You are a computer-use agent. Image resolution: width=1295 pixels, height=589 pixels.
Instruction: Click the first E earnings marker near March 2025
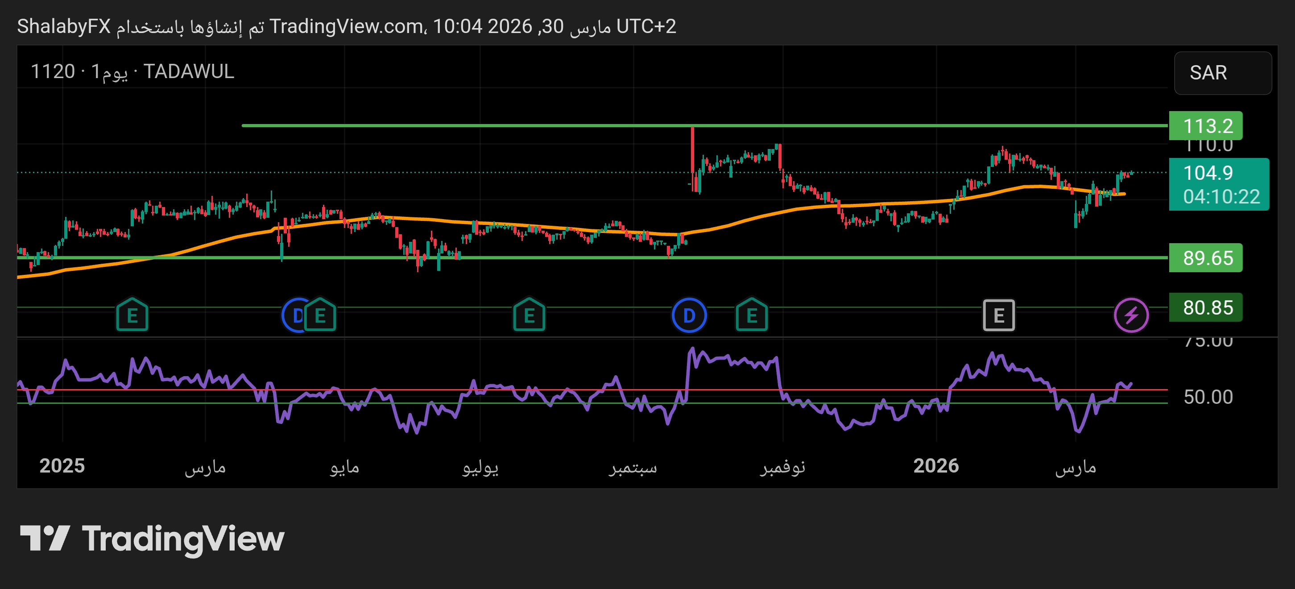click(x=132, y=315)
